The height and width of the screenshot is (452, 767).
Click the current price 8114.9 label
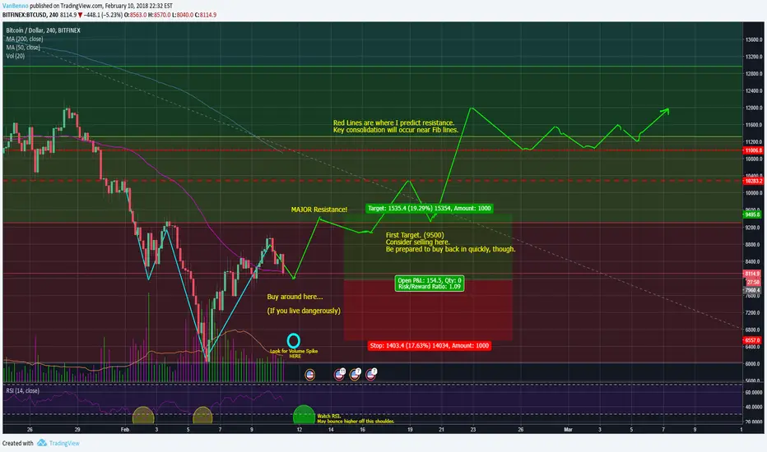(x=752, y=274)
